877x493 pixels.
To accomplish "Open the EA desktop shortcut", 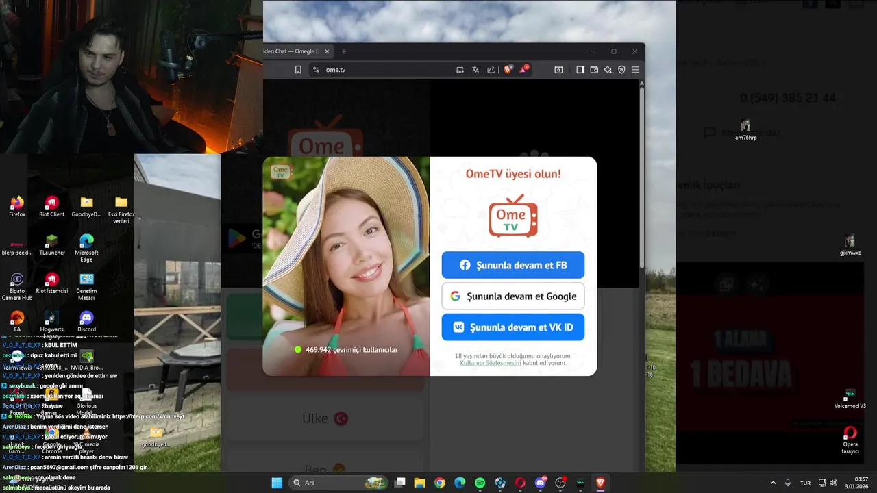I will click(x=17, y=322).
